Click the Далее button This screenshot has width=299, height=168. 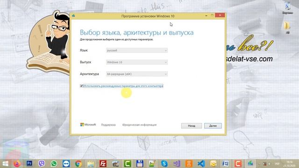213,126
